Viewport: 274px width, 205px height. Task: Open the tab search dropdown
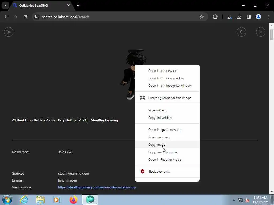tap(5, 5)
